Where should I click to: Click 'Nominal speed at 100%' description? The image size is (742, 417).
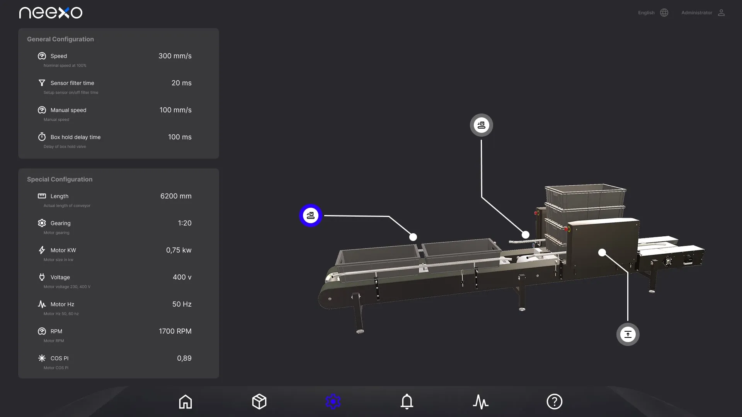(x=65, y=66)
